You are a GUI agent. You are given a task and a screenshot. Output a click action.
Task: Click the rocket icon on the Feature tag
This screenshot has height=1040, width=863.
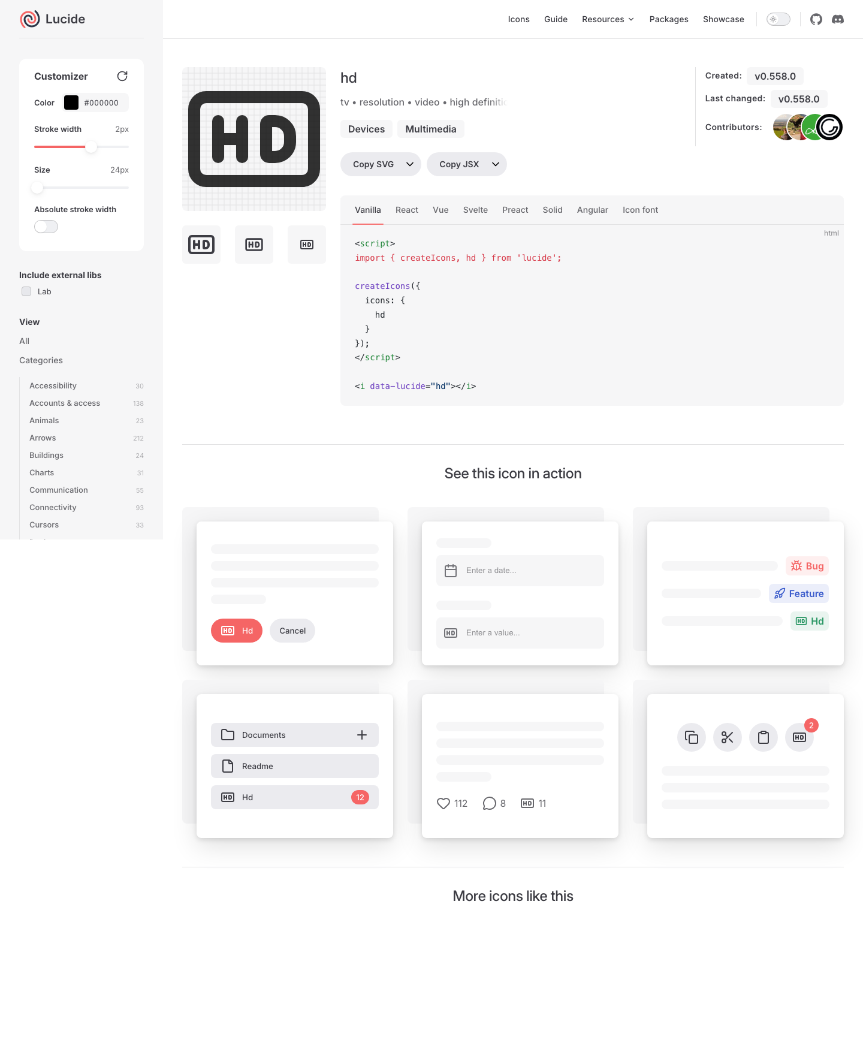[x=780, y=593]
